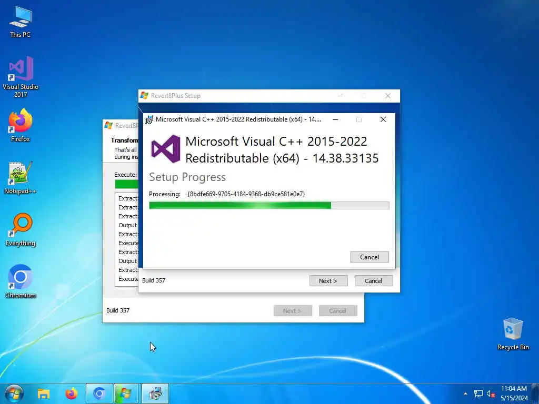Select the Notepad++ desktop shortcut
The image size is (539, 404).
[21, 178]
